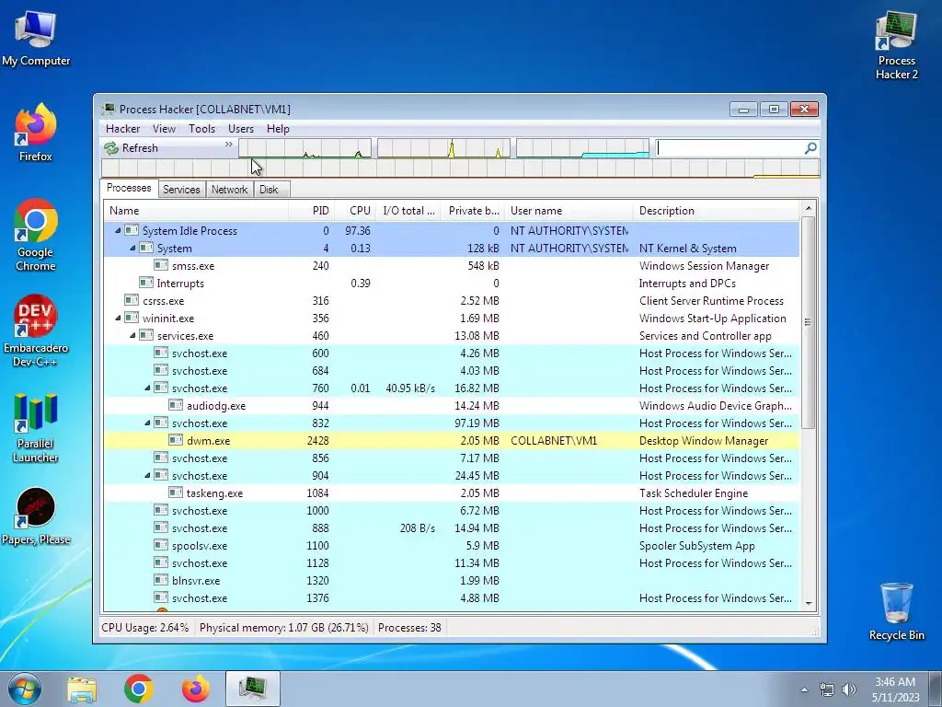Switch to the Services tab
942x707 pixels.
(x=181, y=190)
